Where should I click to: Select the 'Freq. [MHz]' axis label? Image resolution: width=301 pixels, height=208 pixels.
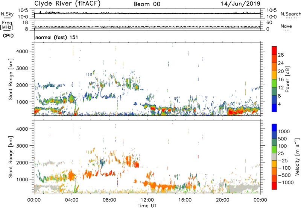tap(7, 25)
